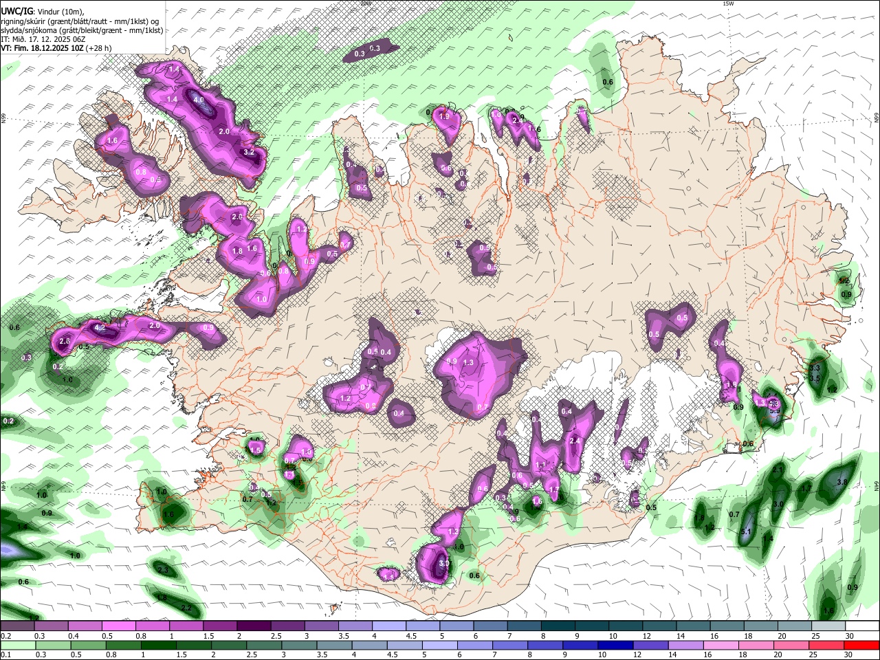Click the 2.3 rain value southwest offshore

163,571
